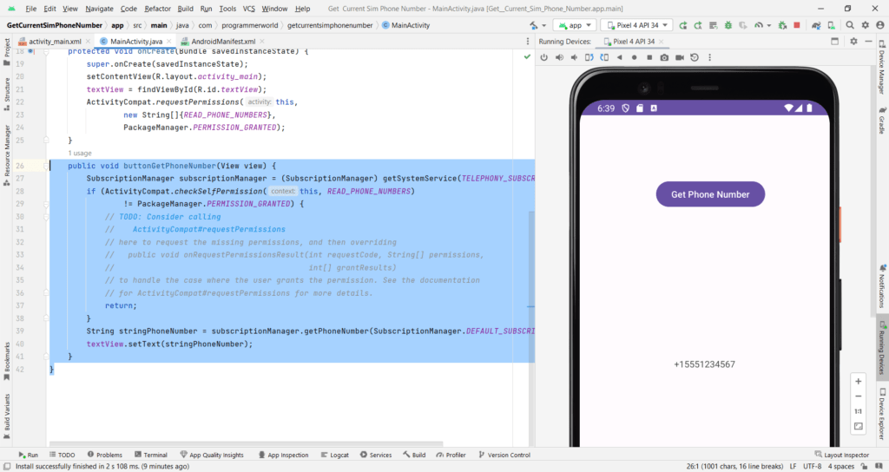Toggle the Device Explorer side panel
889x472 pixels.
[x=882, y=414]
